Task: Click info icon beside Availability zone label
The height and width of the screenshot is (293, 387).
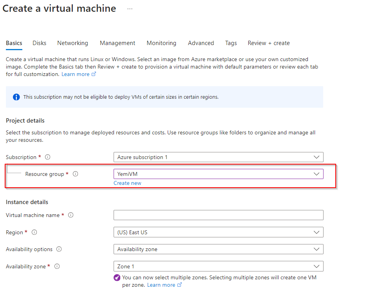Action: 57,266
